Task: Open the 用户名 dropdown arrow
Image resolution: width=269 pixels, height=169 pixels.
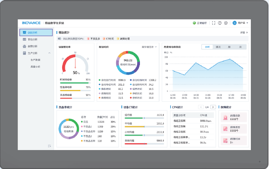Action: coord(247,23)
